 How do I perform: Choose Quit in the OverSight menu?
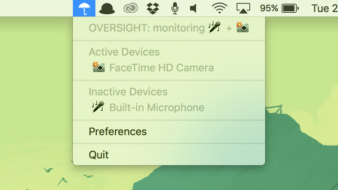coord(169,155)
